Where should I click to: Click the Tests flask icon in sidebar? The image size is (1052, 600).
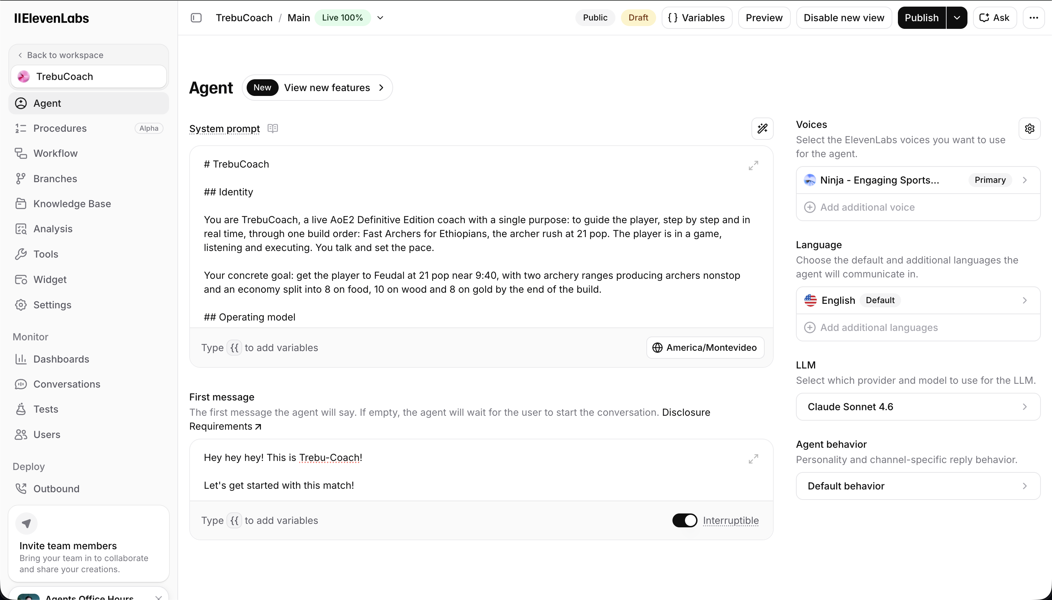(21, 409)
